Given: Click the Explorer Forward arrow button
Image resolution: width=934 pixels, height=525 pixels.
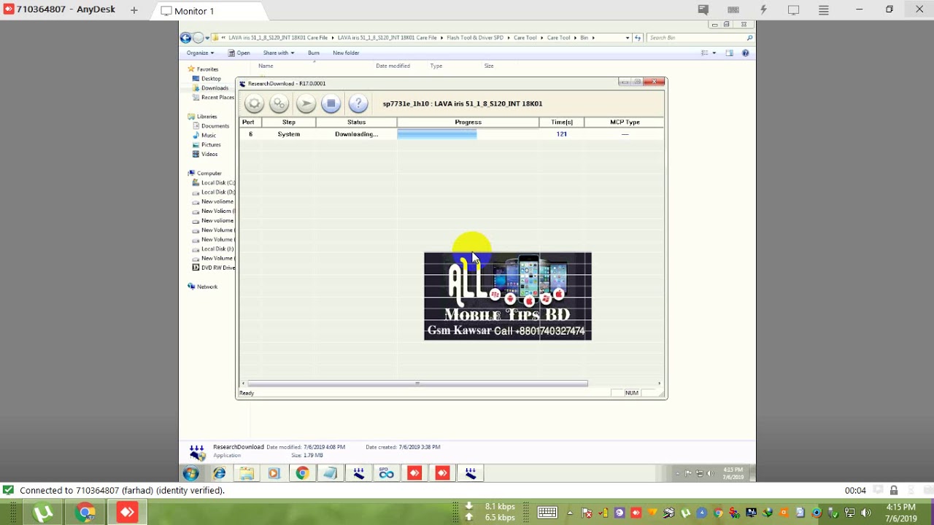Looking at the screenshot, I should coord(198,38).
